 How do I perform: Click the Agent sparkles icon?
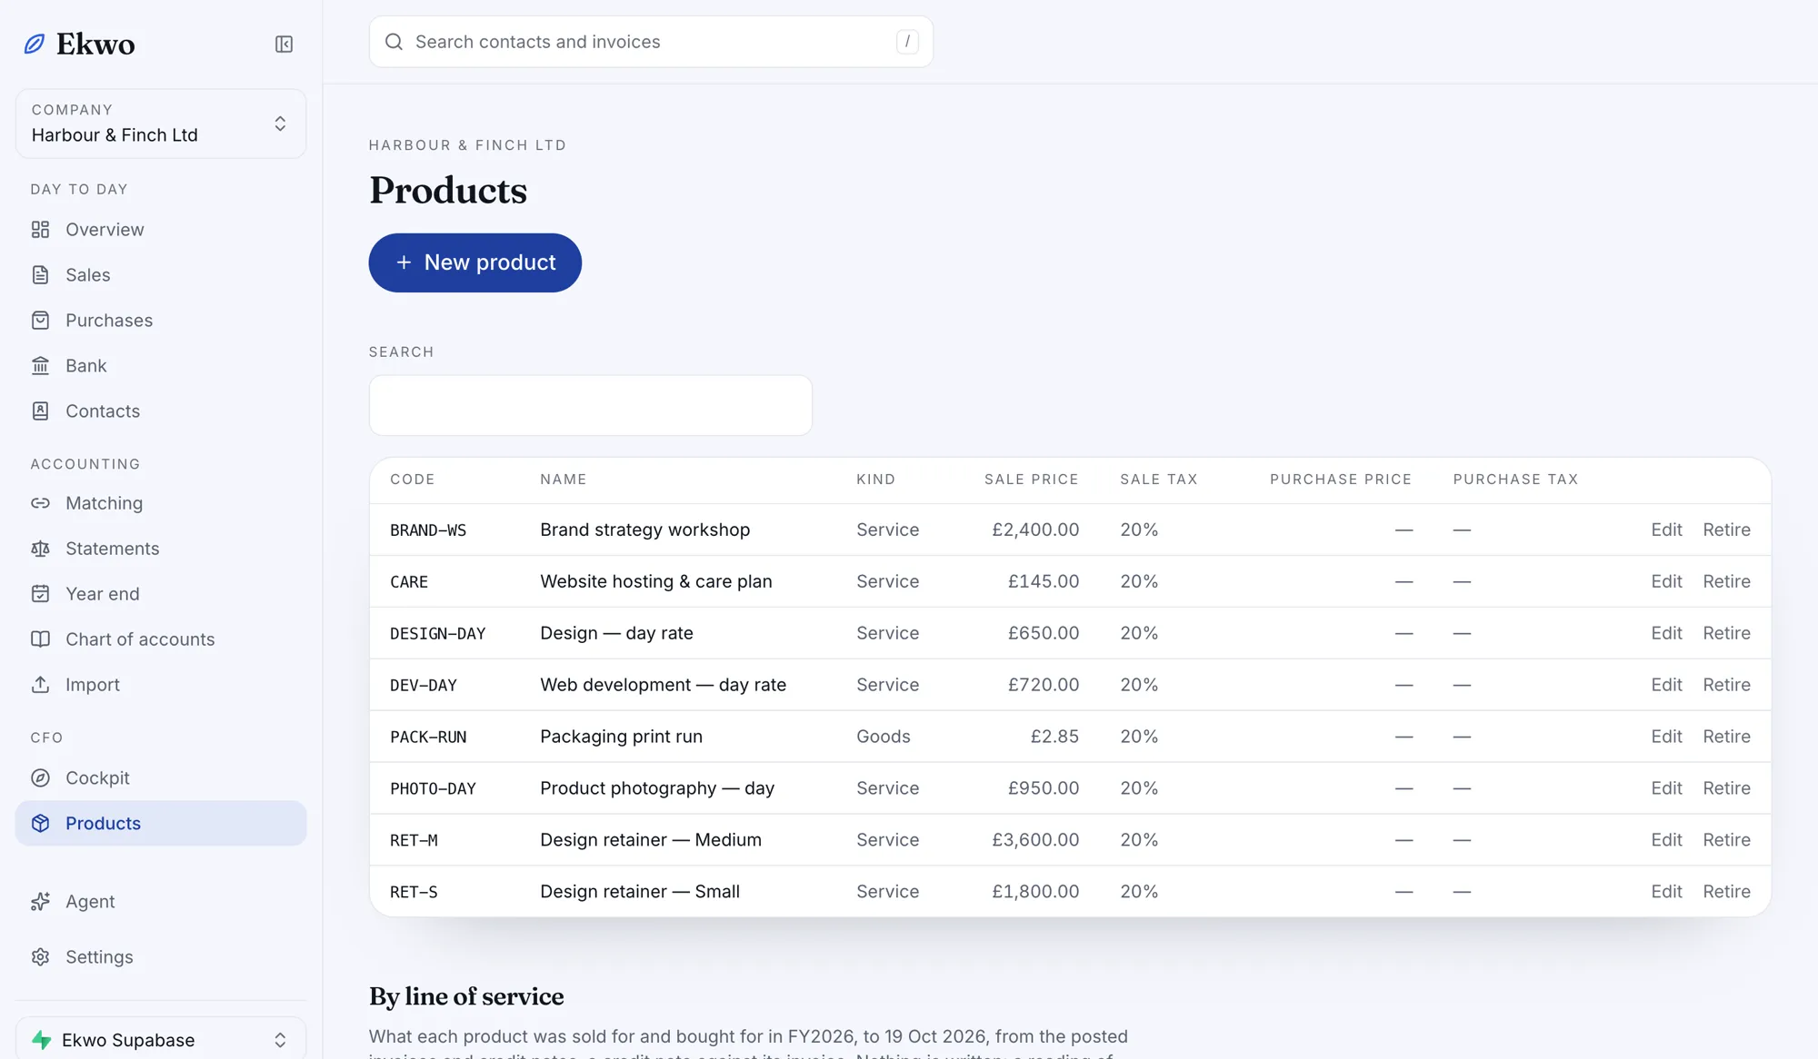pyautogui.click(x=40, y=902)
